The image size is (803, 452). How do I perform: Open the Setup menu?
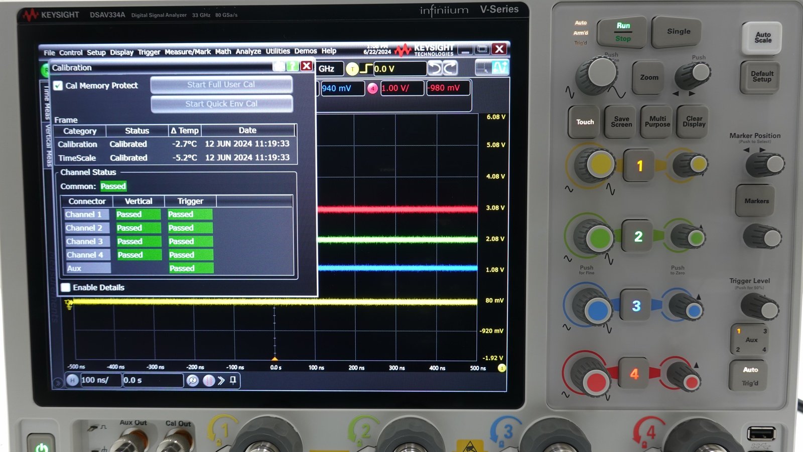coord(96,52)
